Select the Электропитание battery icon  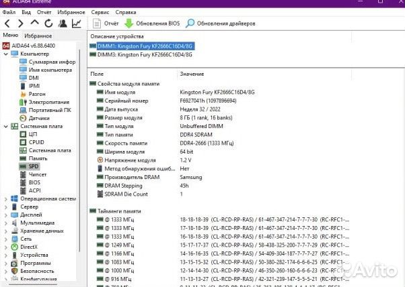tap(23, 102)
